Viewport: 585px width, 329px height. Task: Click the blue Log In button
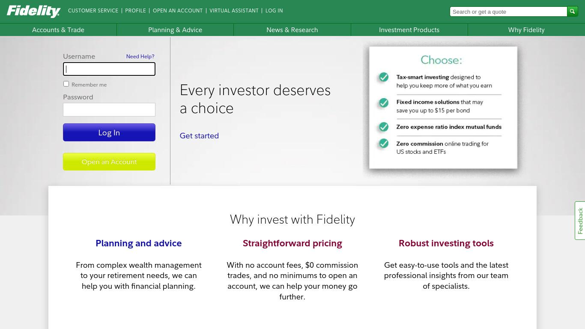(109, 132)
